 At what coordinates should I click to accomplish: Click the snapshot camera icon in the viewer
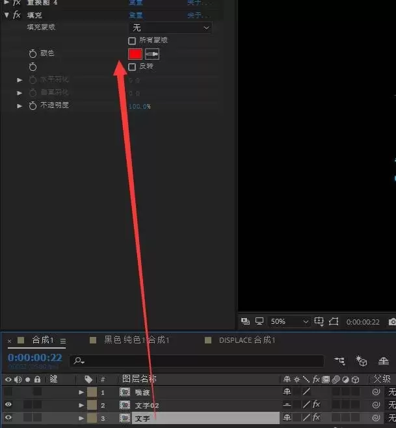392,322
